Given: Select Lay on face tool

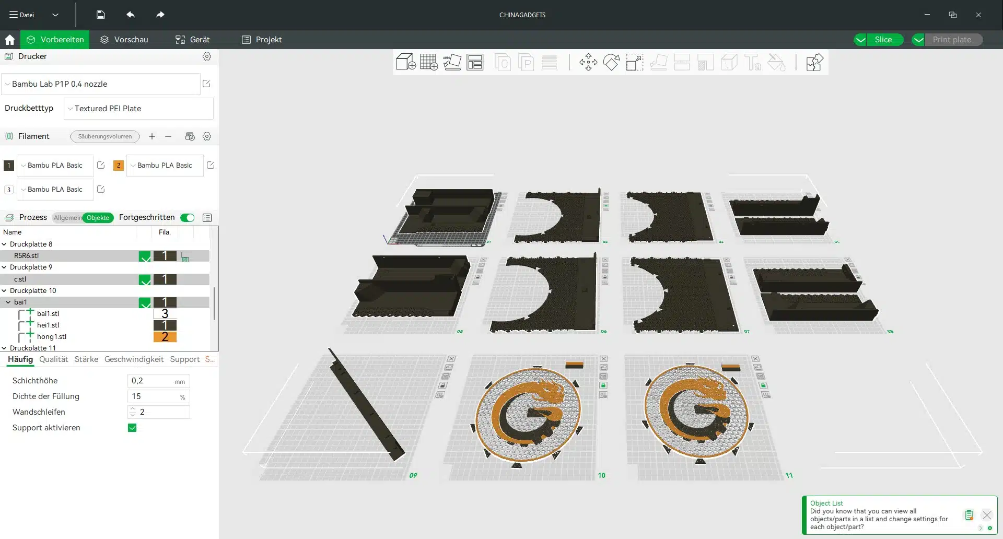Looking at the screenshot, I should pos(658,62).
